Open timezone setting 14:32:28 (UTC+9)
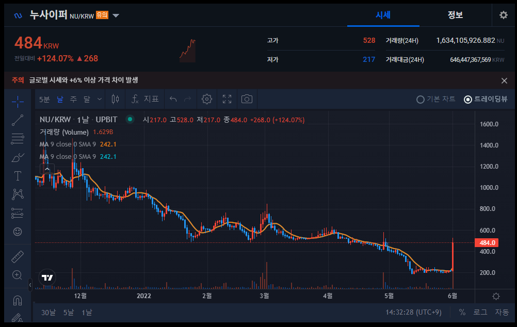 click(413, 312)
